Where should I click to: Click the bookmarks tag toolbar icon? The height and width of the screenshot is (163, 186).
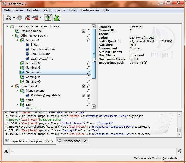tap(20, 18)
